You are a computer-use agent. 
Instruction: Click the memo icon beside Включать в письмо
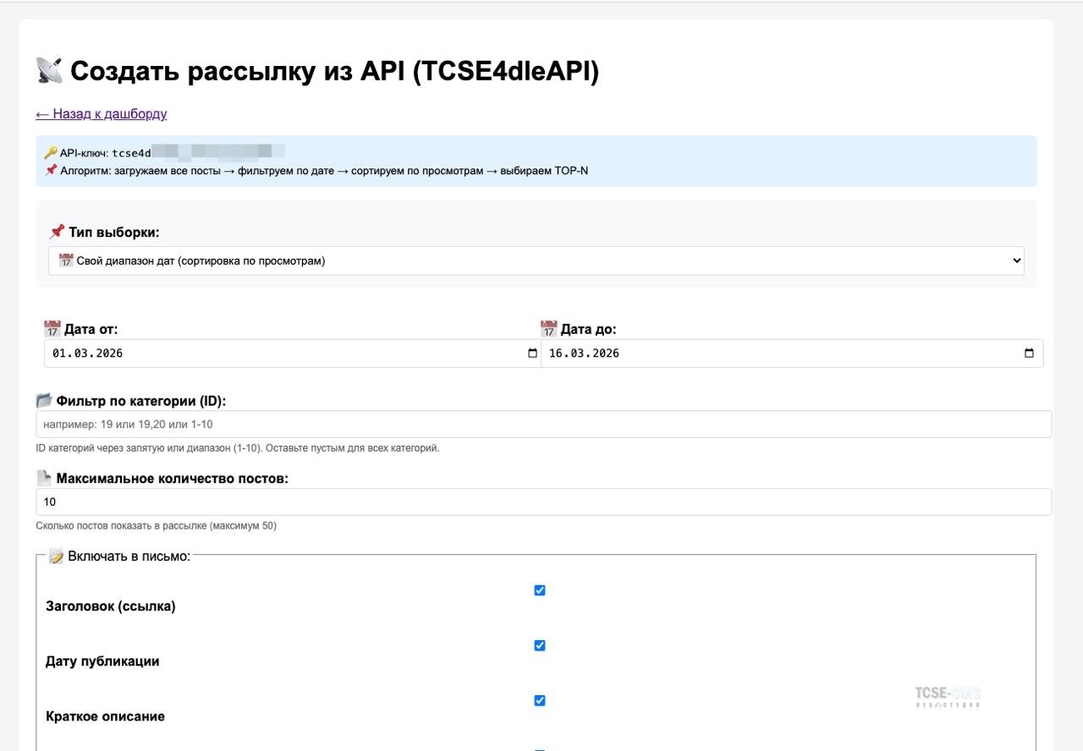tap(56, 556)
